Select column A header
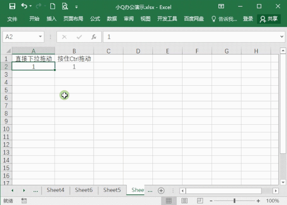287x205 pixels. [x=34, y=51]
